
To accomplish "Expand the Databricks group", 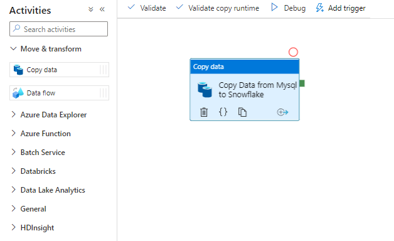I will pyautogui.click(x=14, y=171).
